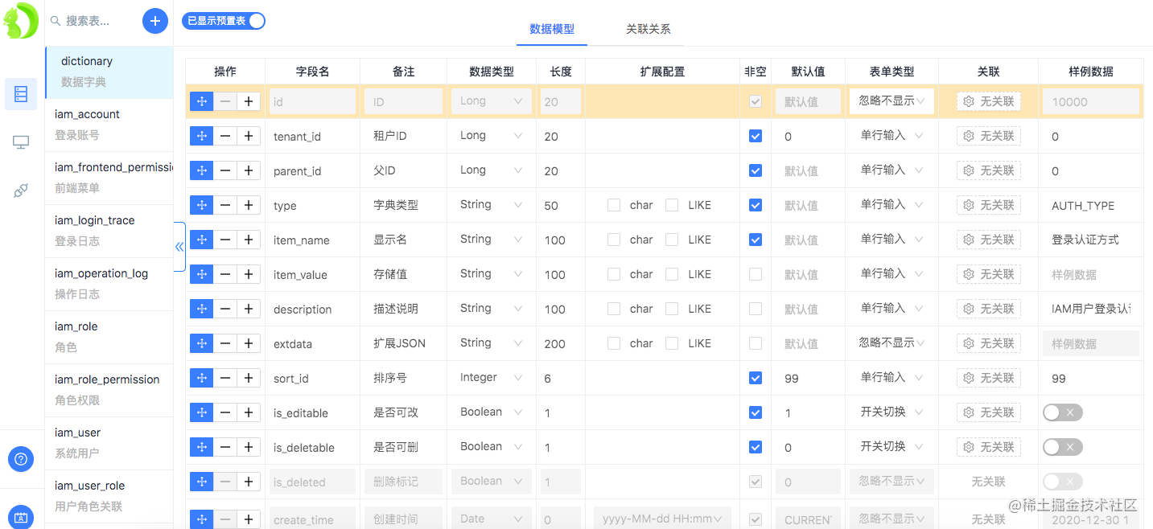Click the help question mark icon

(x=21, y=459)
